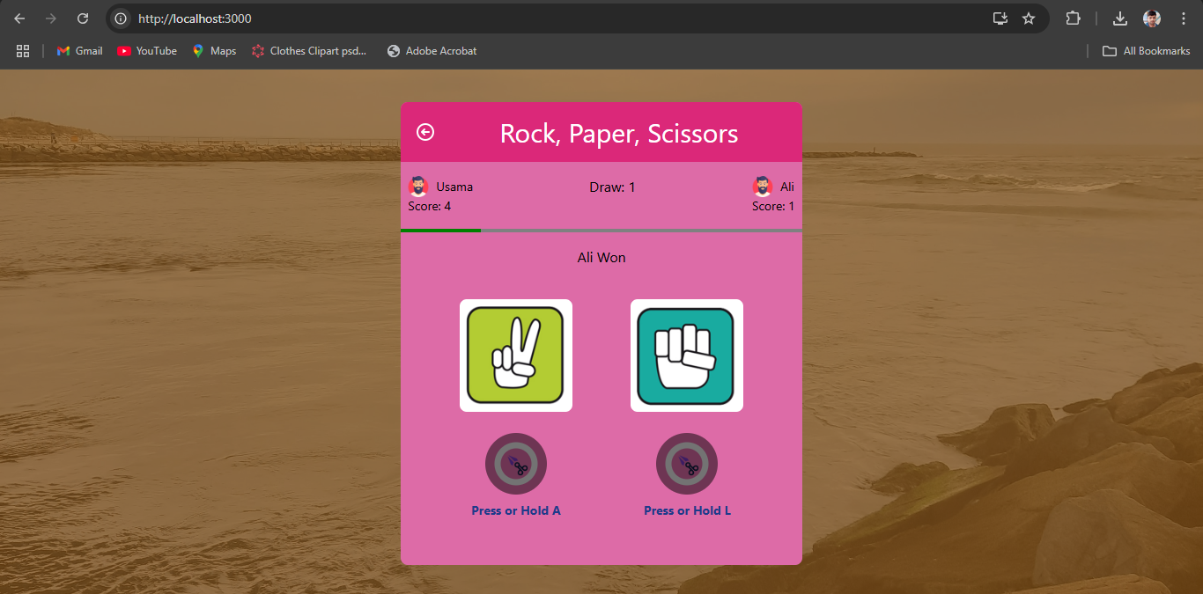Image resolution: width=1203 pixels, height=594 pixels.
Task: Open the Chrome three-dot menu
Action: click(1184, 18)
